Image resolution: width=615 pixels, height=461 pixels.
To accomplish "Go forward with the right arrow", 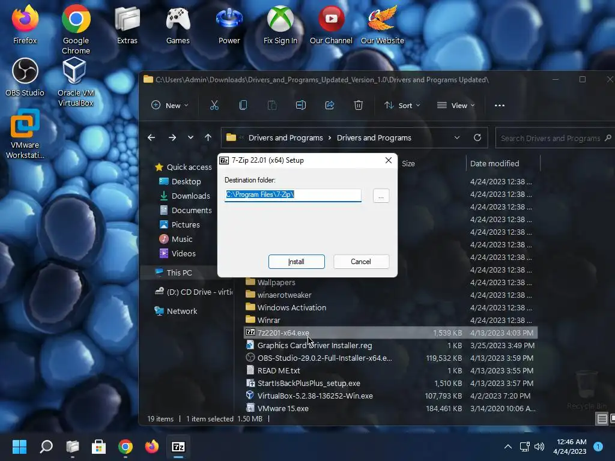I will 172,137.
